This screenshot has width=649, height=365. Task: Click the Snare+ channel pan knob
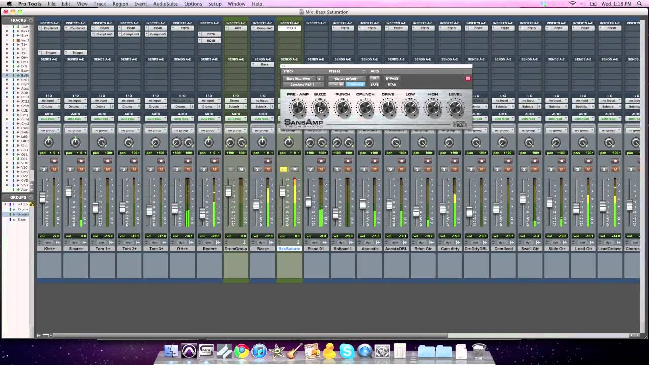tap(75, 143)
